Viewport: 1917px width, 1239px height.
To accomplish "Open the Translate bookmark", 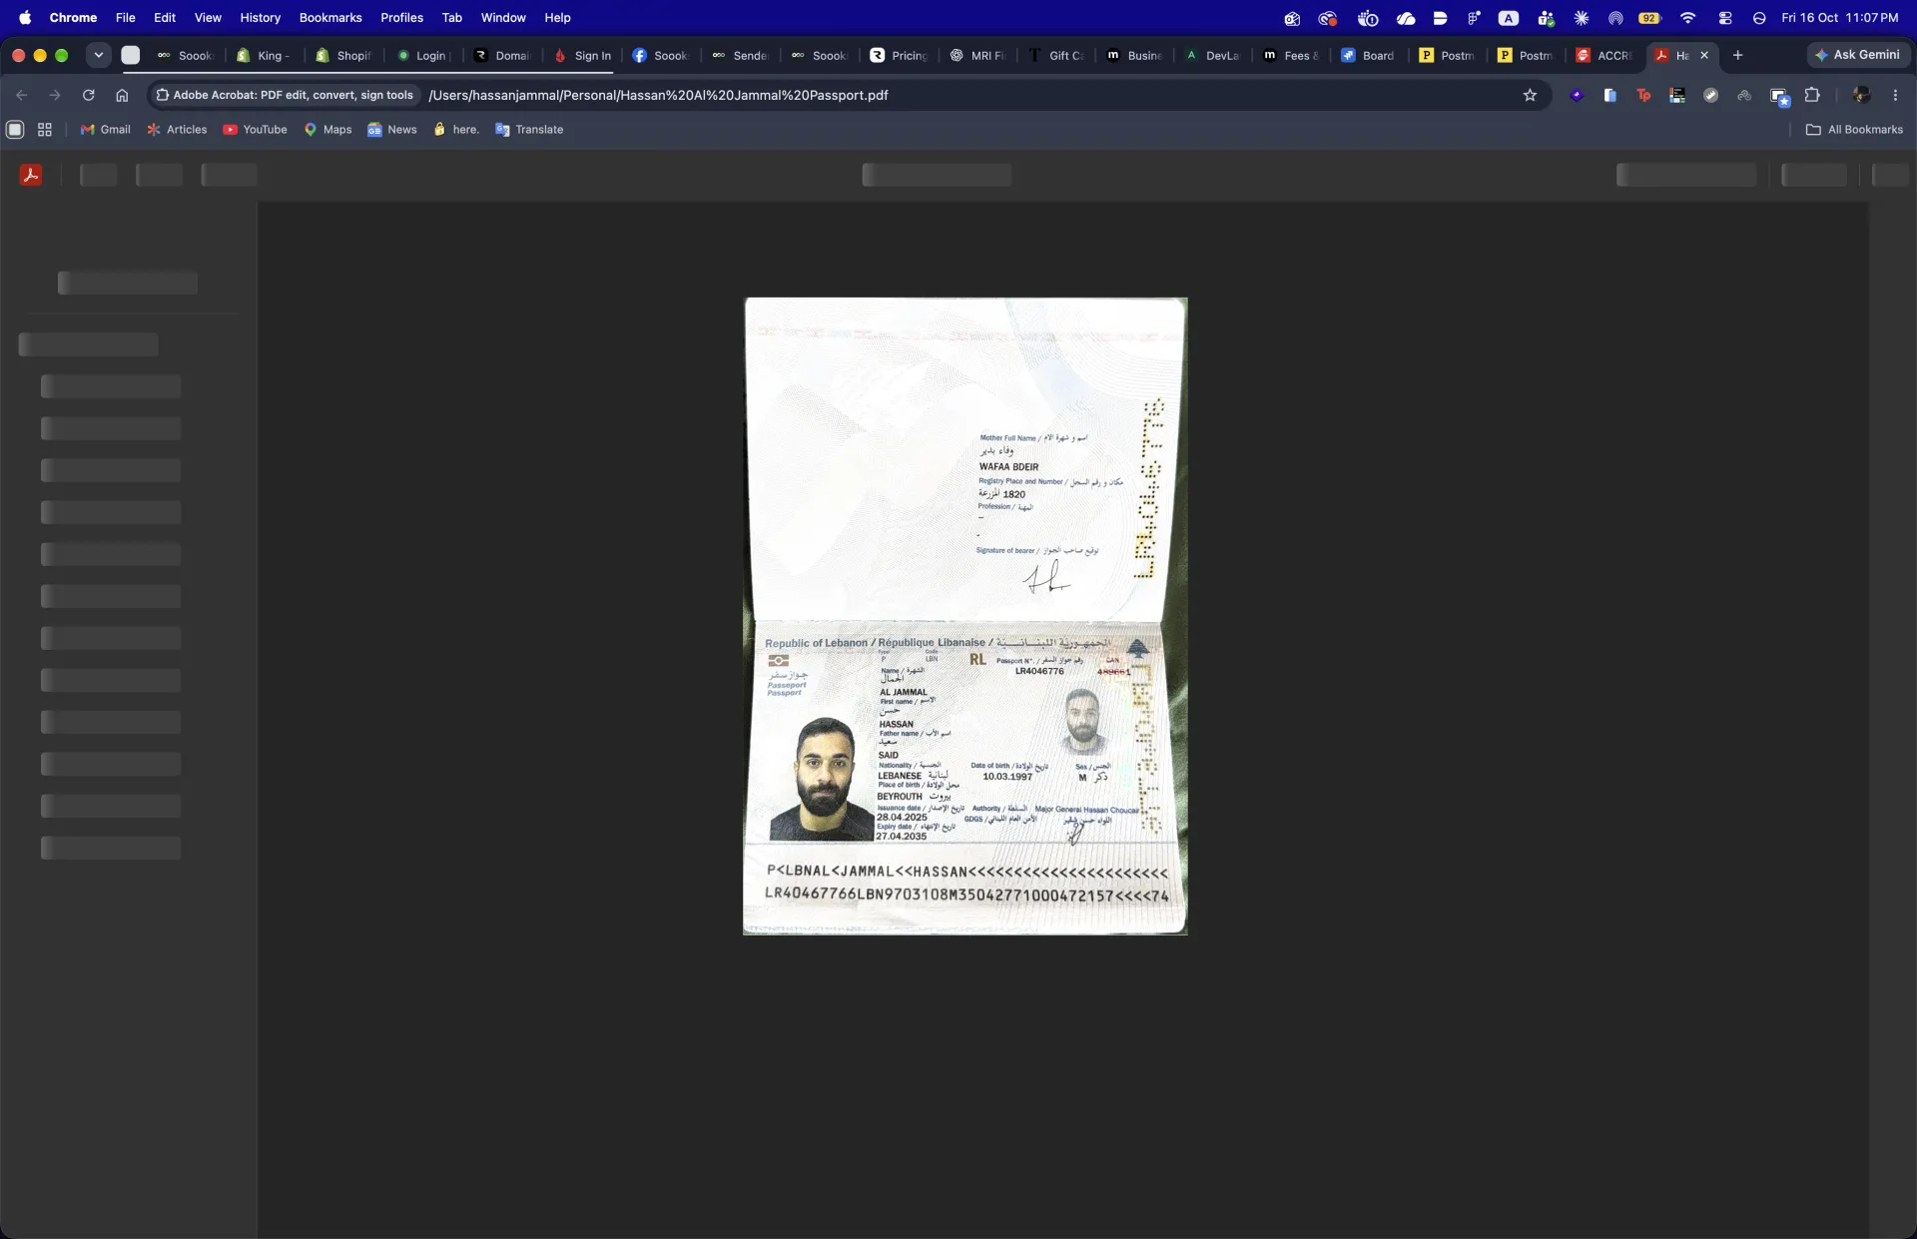I will point(529,129).
